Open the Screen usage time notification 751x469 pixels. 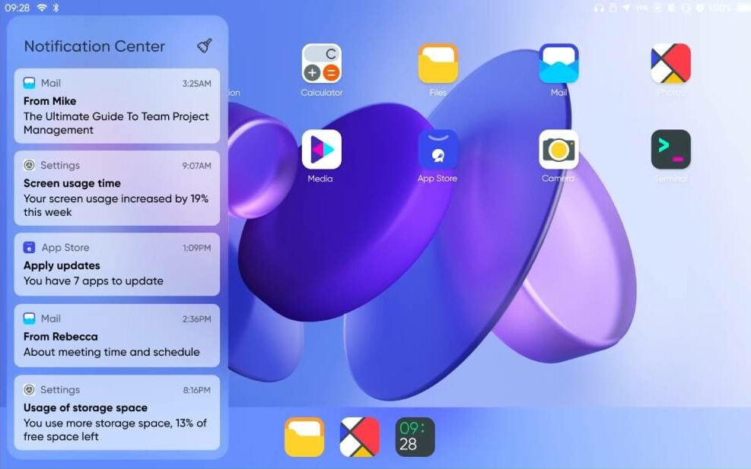coord(116,189)
